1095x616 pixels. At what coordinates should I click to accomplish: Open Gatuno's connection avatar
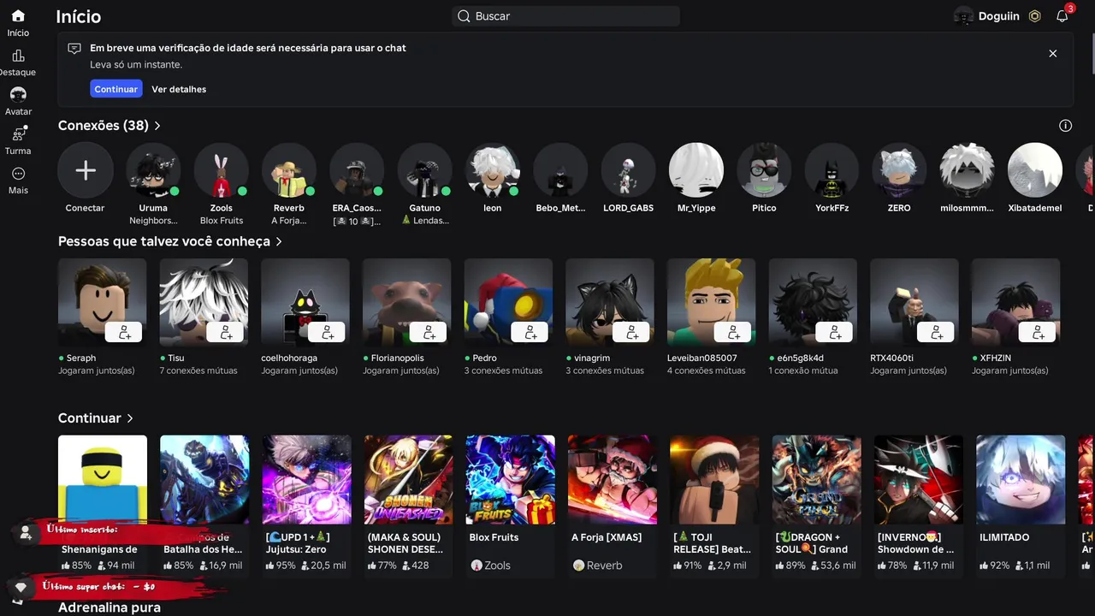click(x=425, y=170)
